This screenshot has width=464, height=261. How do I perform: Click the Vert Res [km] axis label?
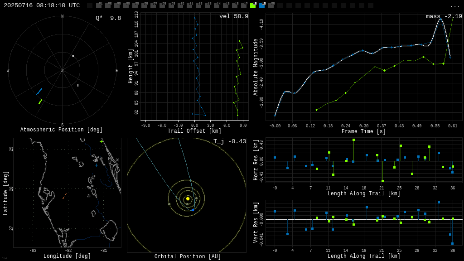(x=256, y=222)
